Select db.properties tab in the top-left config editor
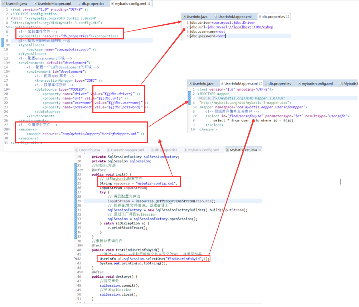Screen dimensions: 359x307 coord(91,4)
